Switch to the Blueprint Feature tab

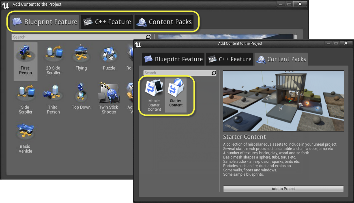click(x=173, y=59)
